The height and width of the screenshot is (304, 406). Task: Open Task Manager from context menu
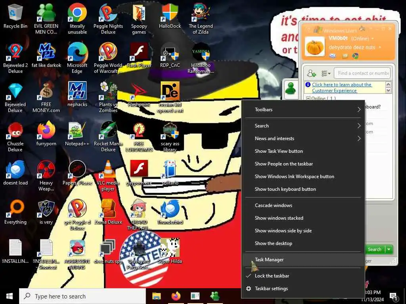coord(303,260)
